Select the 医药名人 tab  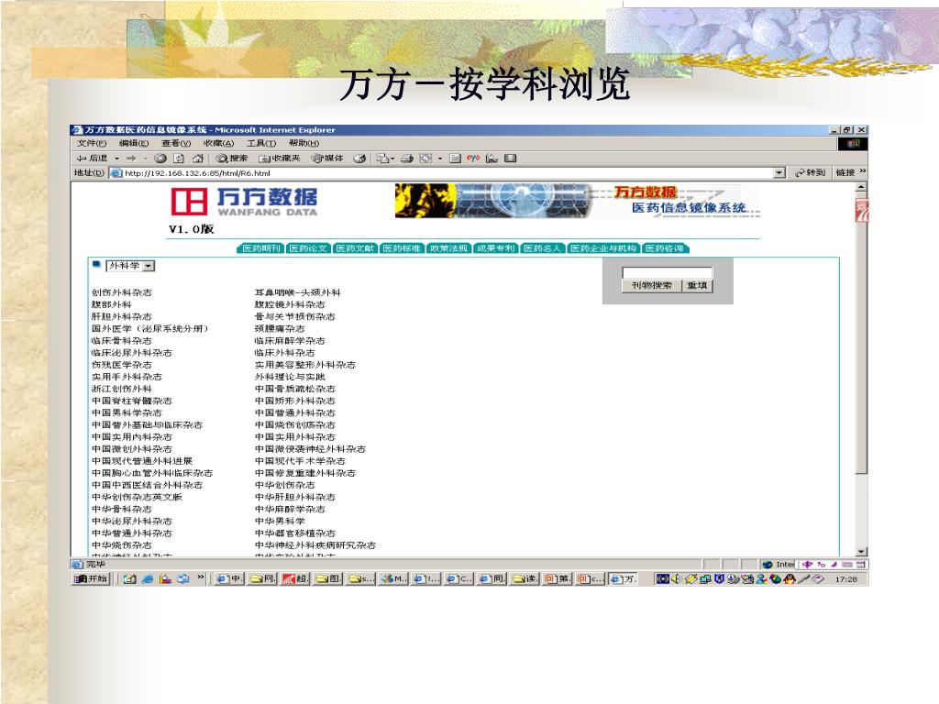pos(542,248)
